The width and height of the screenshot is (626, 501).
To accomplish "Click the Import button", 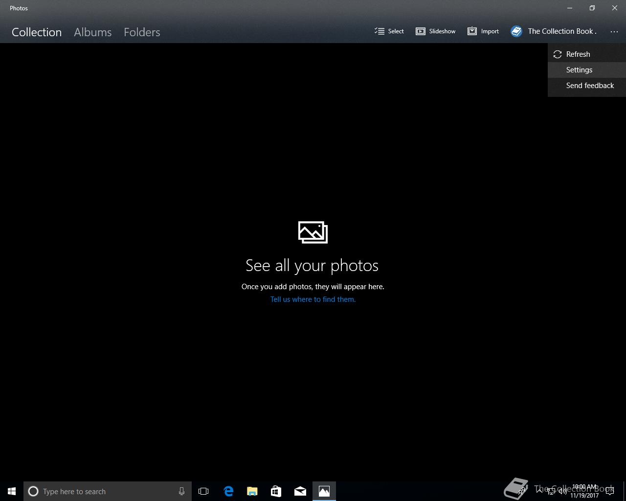I will coord(483,31).
